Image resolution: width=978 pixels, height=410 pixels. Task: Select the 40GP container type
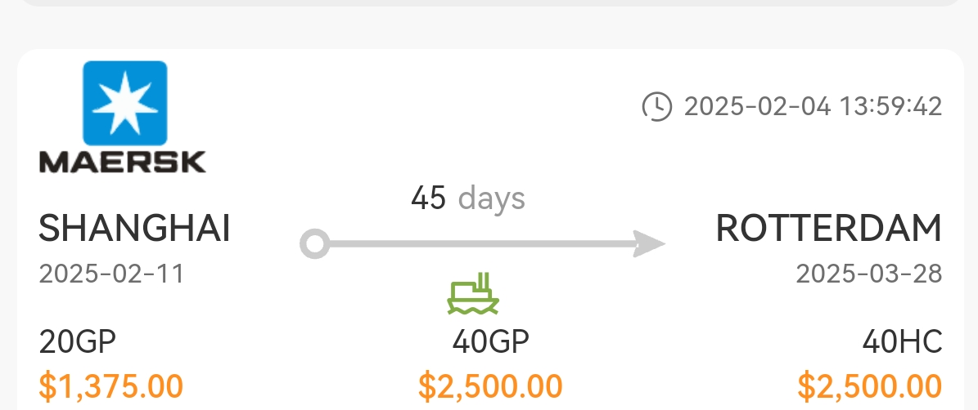tap(490, 341)
